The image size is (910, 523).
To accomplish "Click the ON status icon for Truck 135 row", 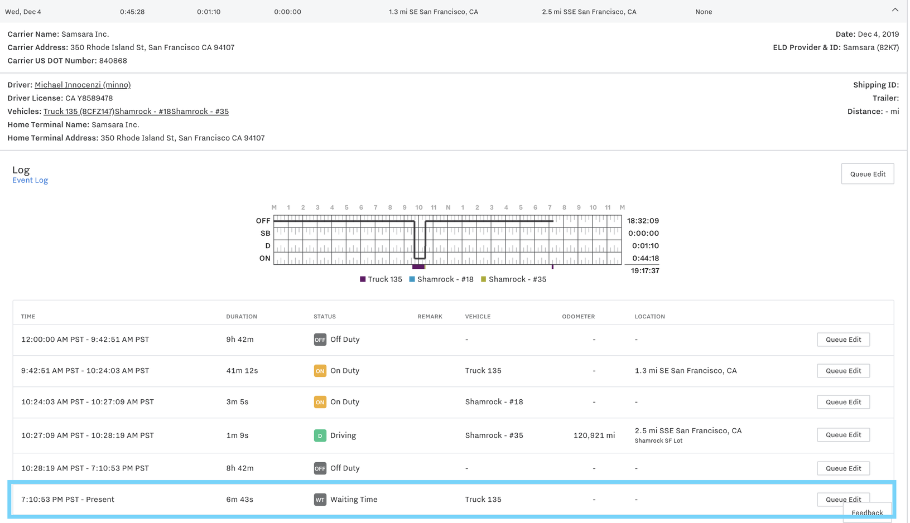I will tap(320, 371).
